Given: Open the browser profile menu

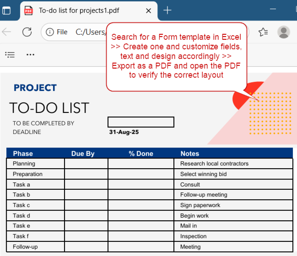Looking at the screenshot, I should [284, 32].
